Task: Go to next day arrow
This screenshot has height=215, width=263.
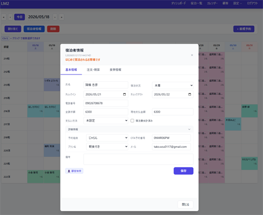Action: (55, 17)
